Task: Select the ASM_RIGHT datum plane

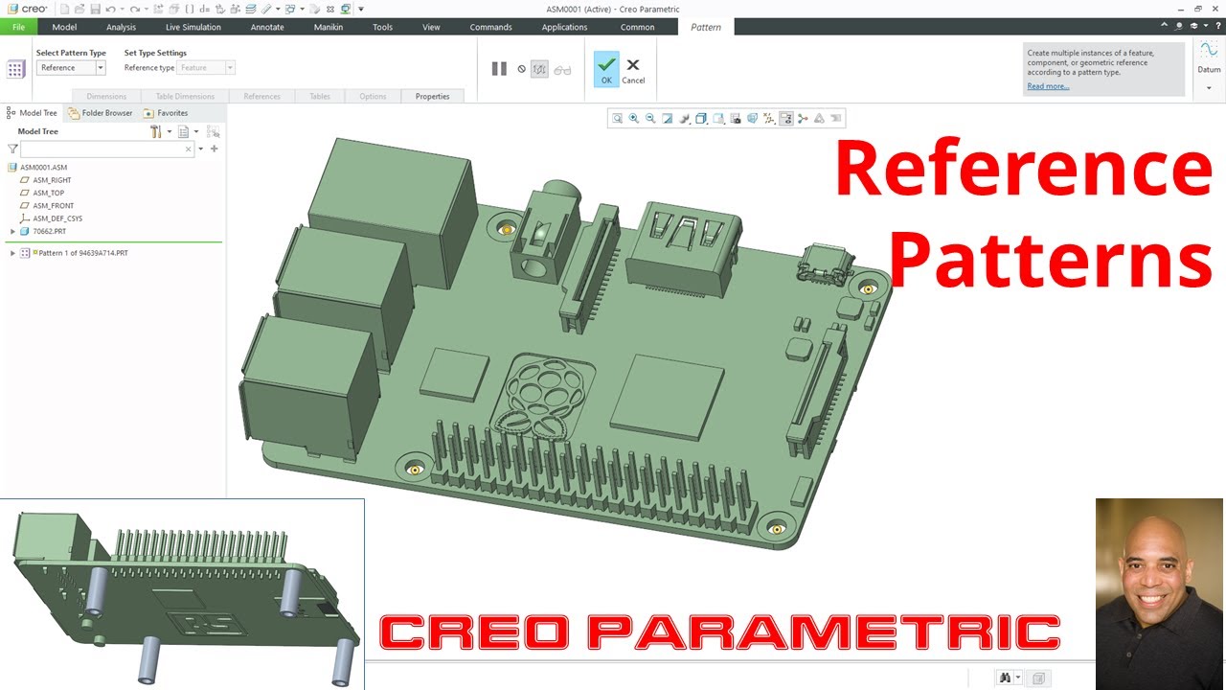Action: click(52, 180)
